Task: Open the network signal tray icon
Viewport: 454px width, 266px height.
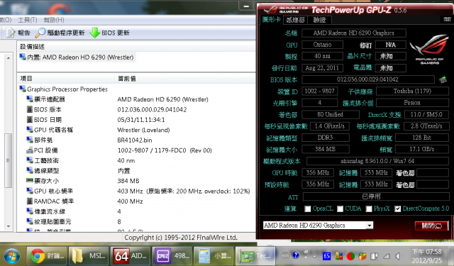Action: coord(387,256)
